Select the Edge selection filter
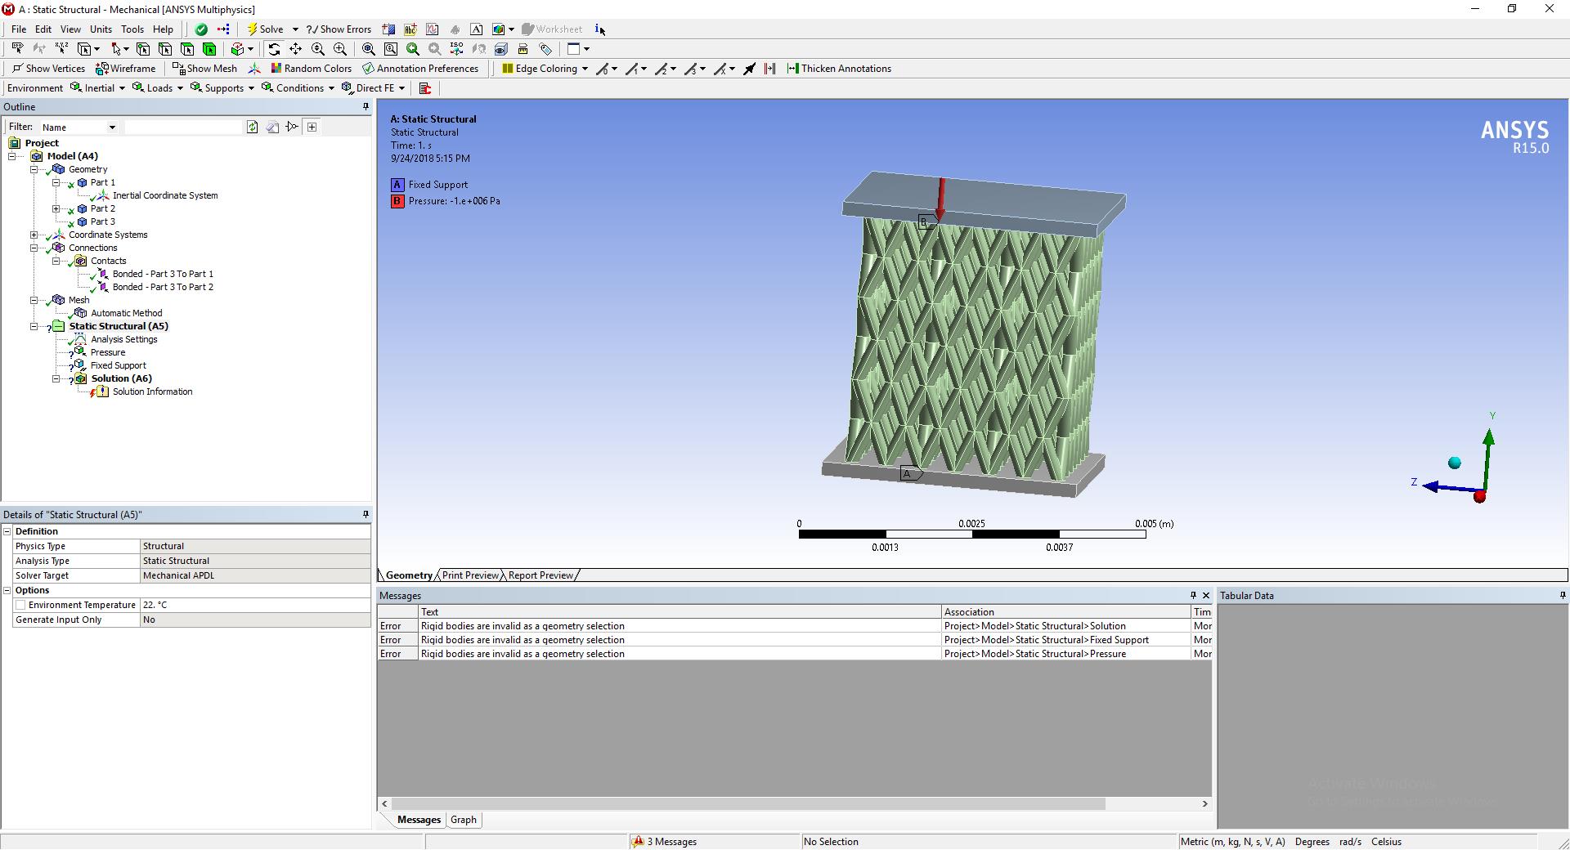The image size is (1570, 850). coord(165,49)
